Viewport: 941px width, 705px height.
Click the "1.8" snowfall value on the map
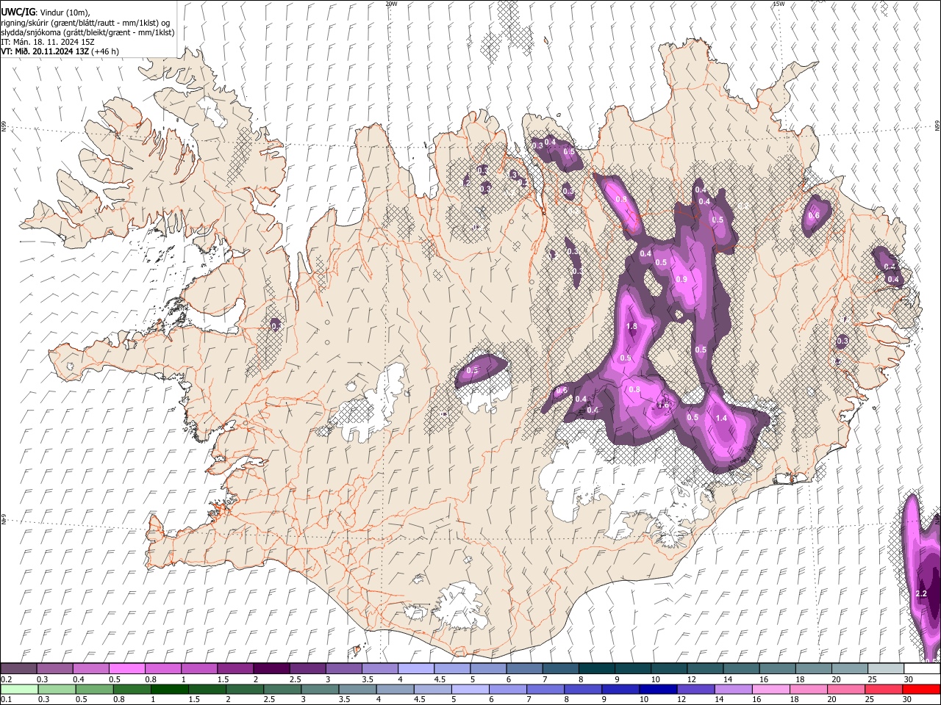coord(631,327)
